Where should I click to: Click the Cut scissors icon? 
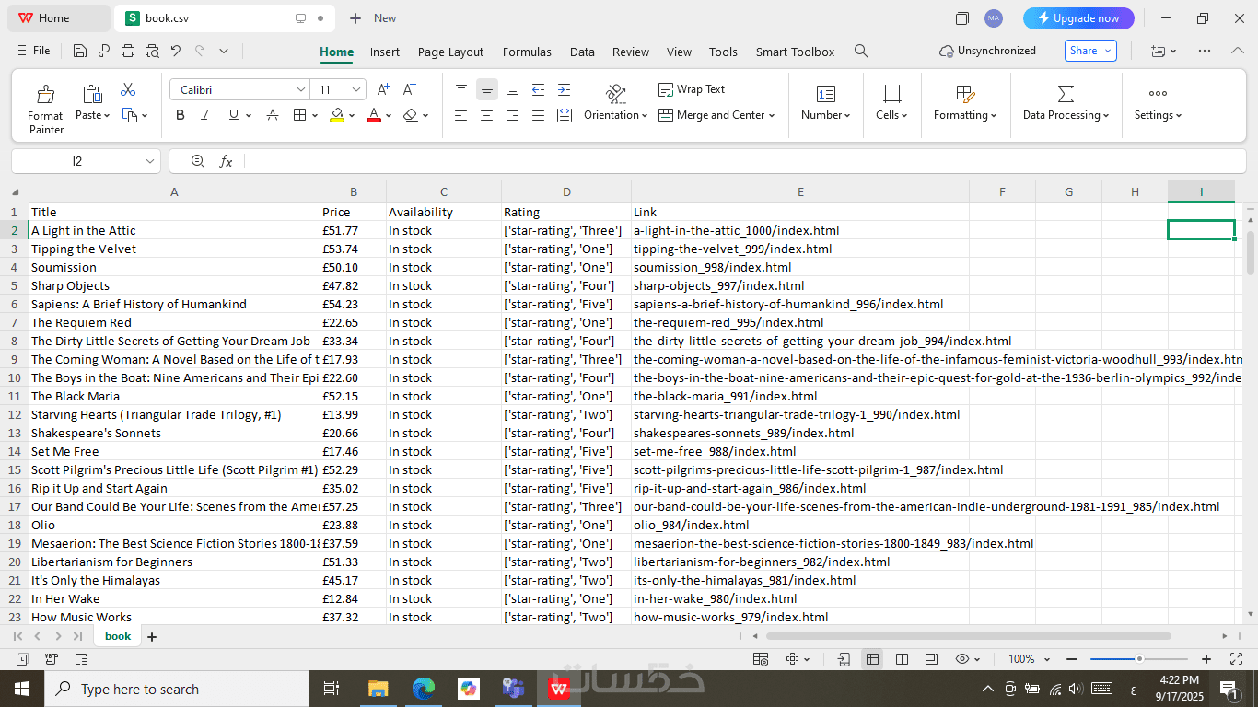(x=128, y=89)
